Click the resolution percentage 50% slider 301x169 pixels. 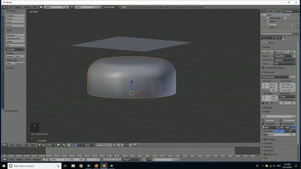click(269, 90)
